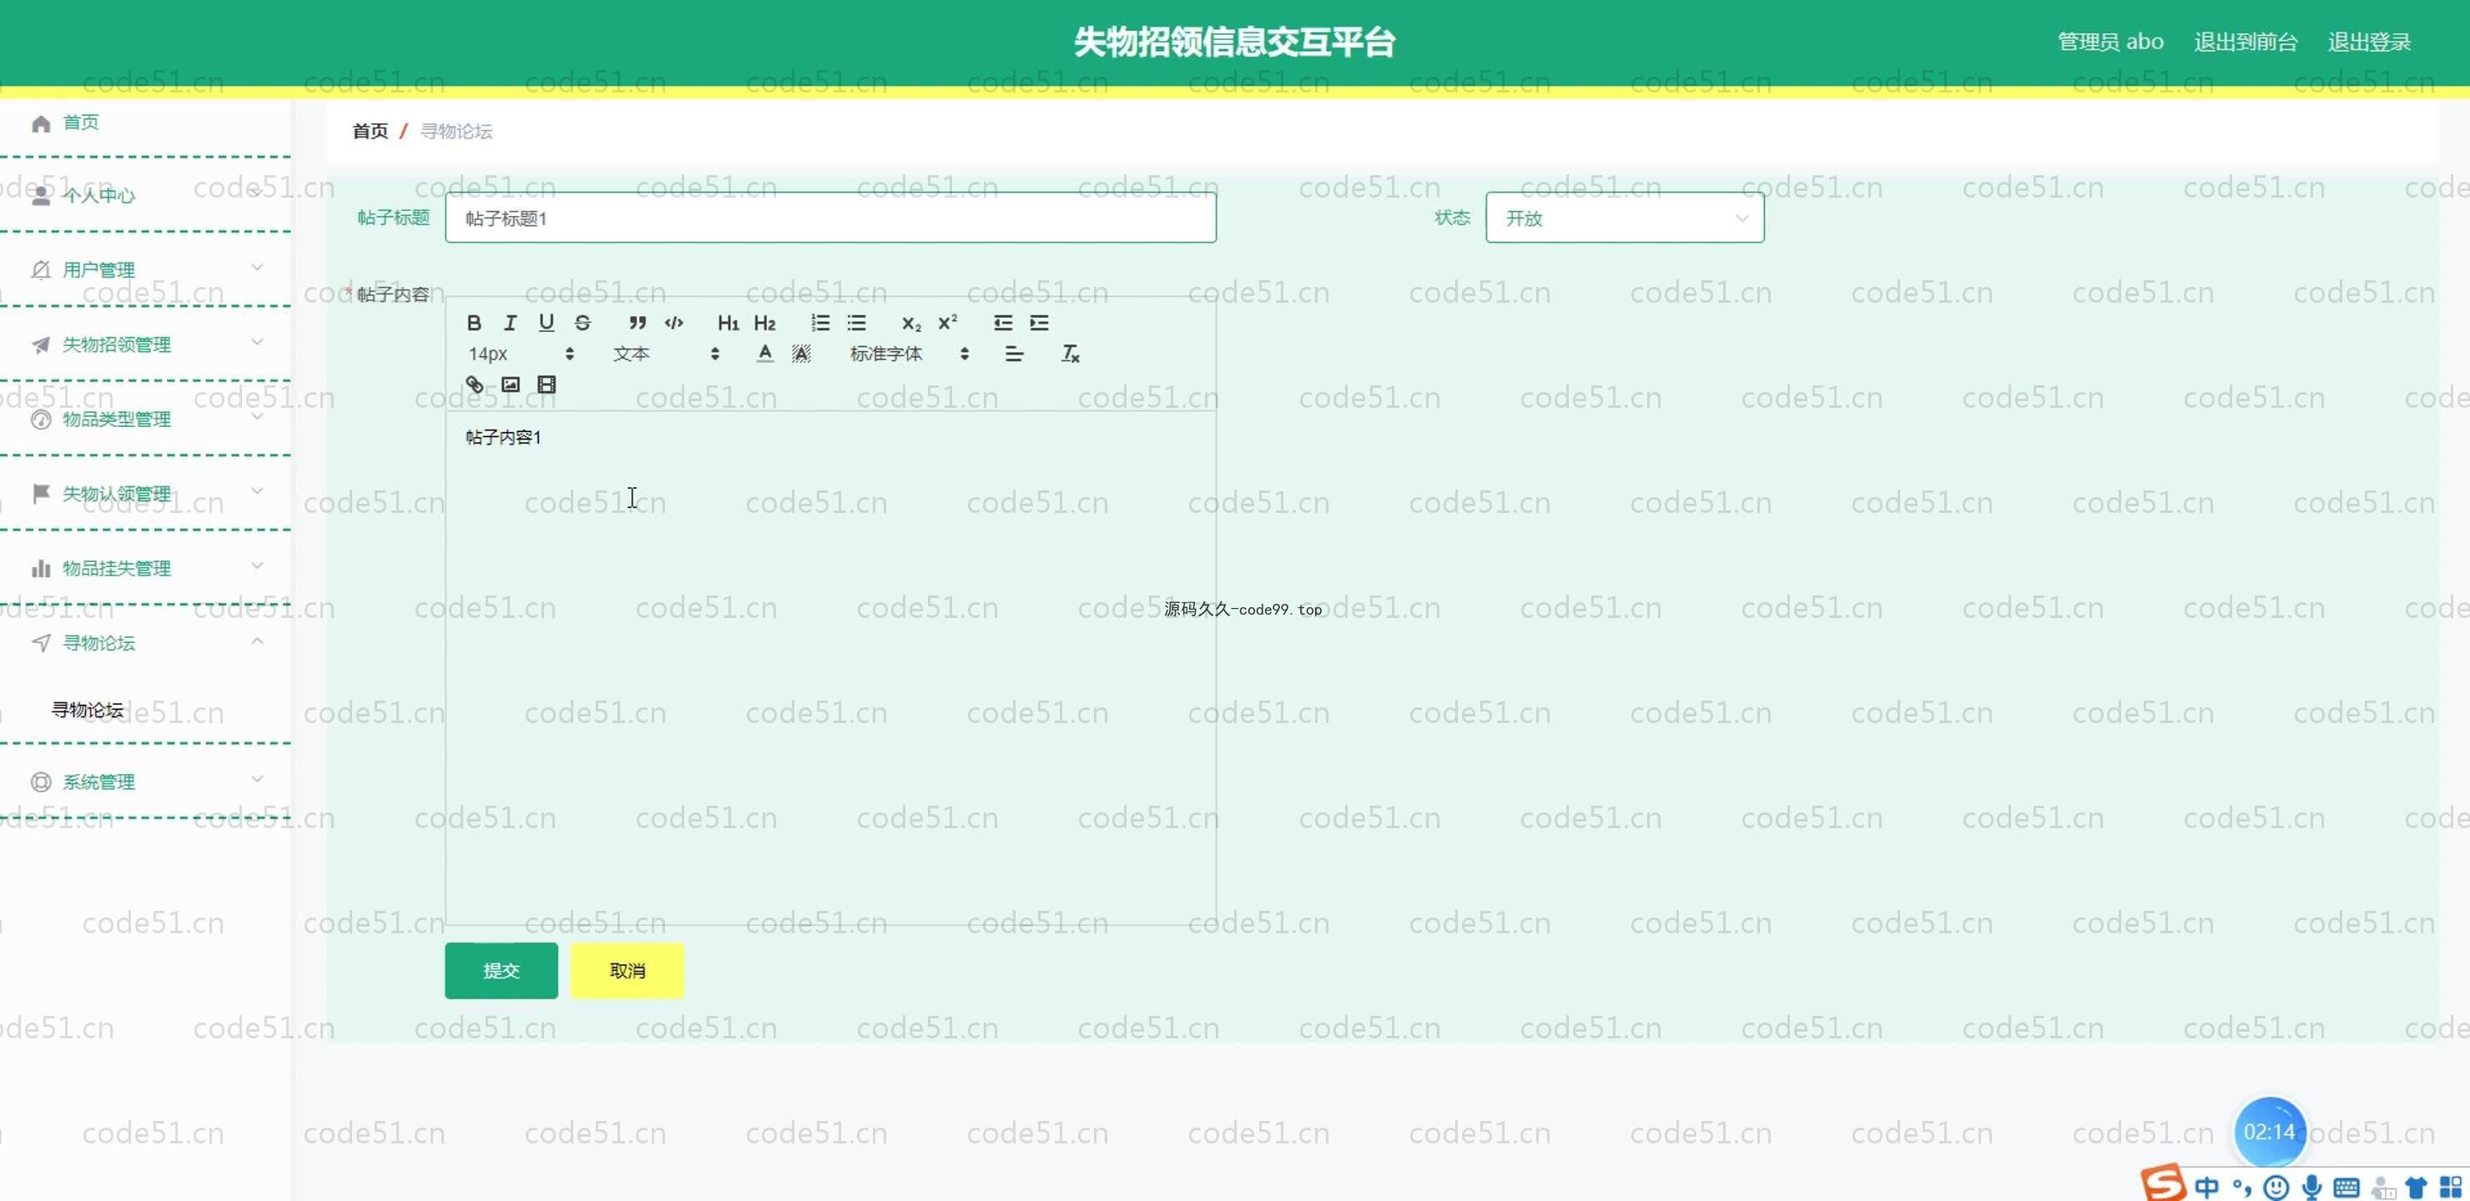Create a bulleted list
Image resolution: width=2470 pixels, height=1201 pixels.
(856, 323)
